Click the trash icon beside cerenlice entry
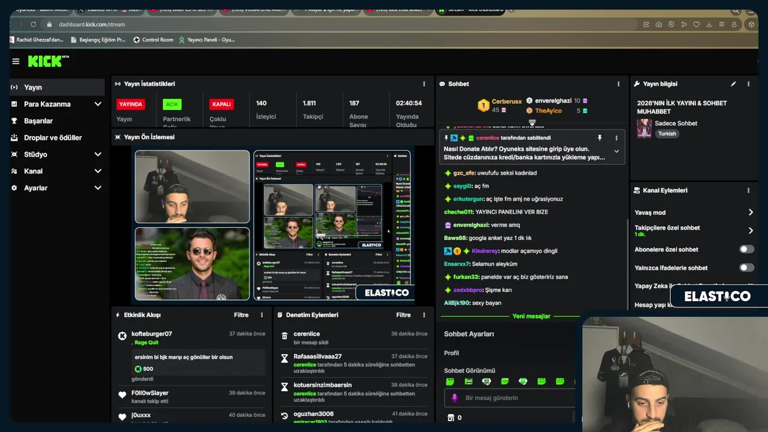 [284, 336]
